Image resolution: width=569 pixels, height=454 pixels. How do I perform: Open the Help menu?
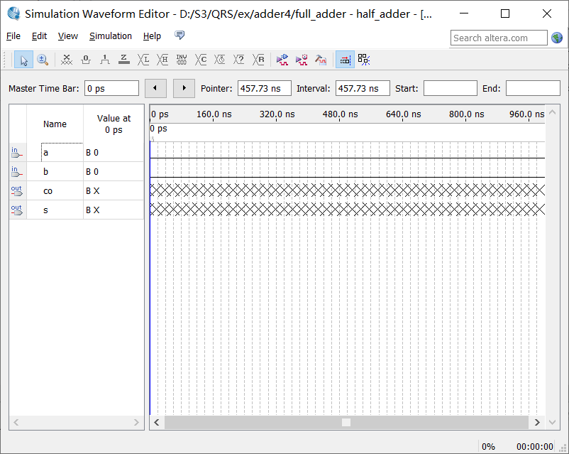pos(152,36)
